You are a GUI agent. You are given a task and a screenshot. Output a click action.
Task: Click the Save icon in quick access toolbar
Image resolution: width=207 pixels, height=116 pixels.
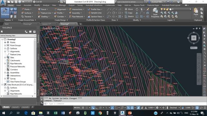click(16, 2)
